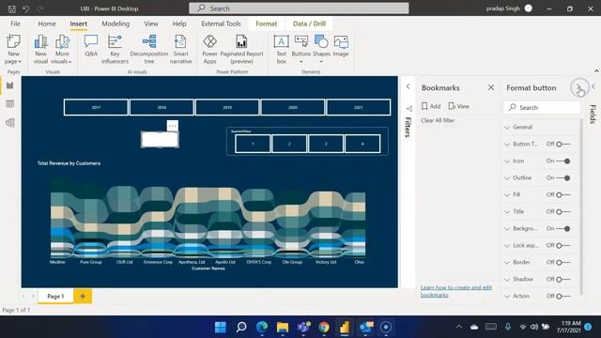Screen dimensions: 601x338
Task: Open the External Tools tab
Action: tap(221, 23)
